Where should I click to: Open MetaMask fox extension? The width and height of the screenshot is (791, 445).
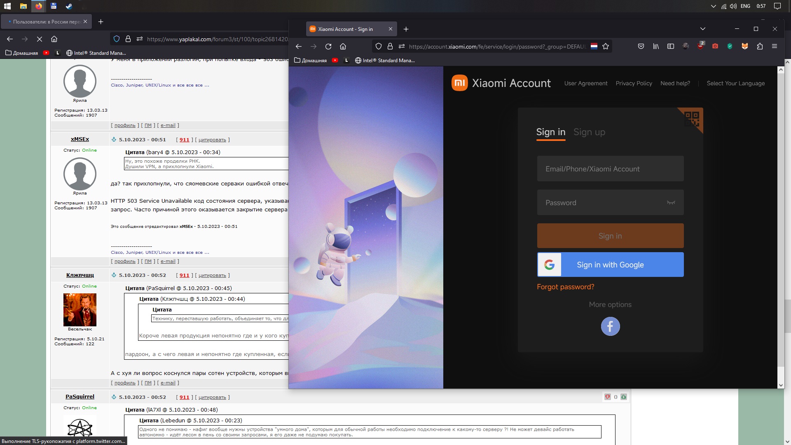(745, 46)
